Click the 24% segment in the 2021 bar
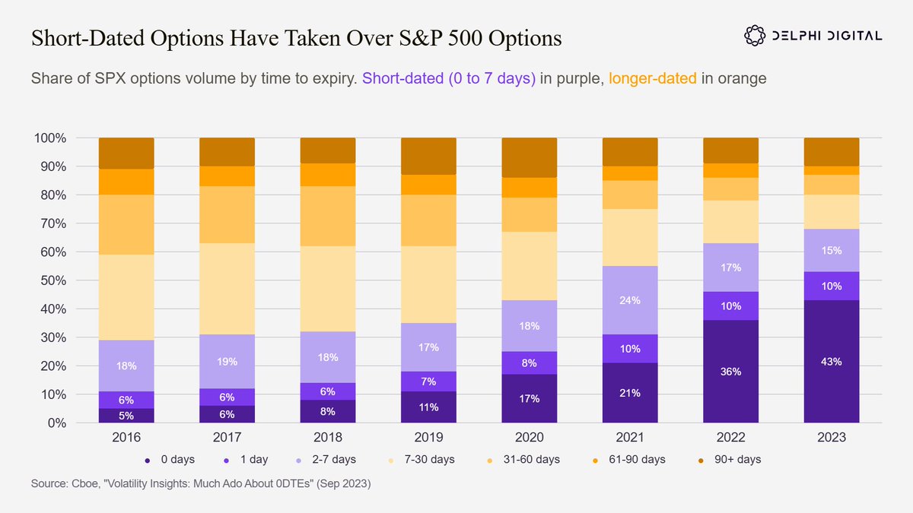 click(630, 300)
